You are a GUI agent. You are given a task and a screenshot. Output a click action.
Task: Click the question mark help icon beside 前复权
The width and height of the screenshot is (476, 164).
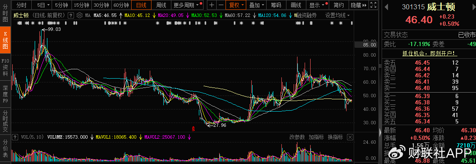(x=71, y=15)
